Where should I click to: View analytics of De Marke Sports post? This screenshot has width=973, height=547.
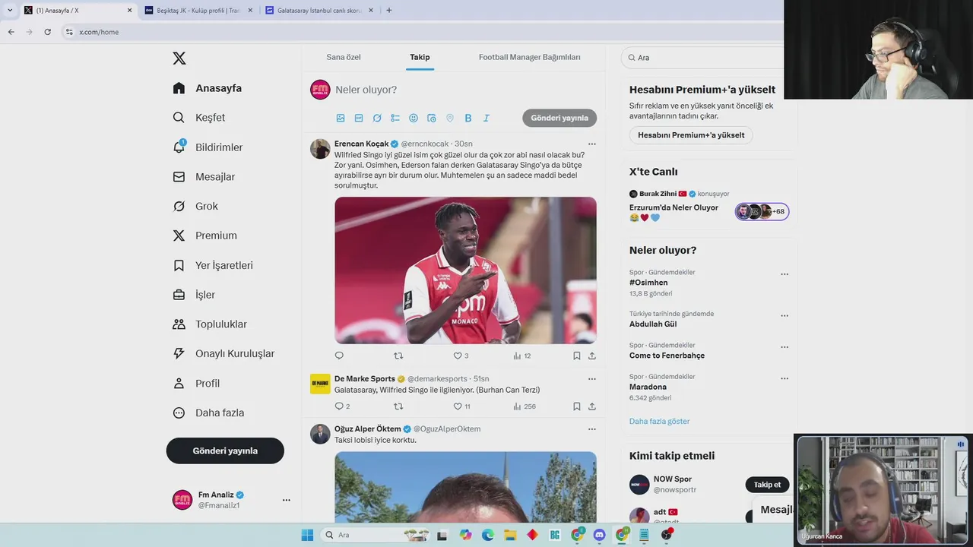tap(524, 406)
